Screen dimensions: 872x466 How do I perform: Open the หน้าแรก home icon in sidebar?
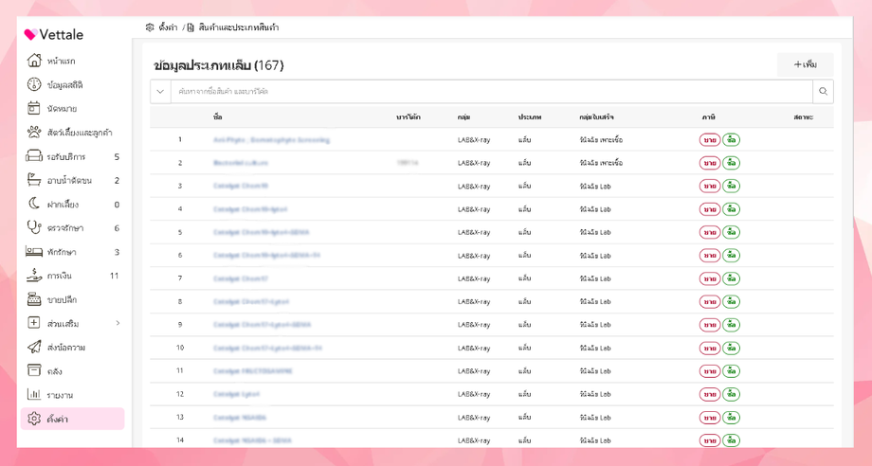[x=34, y=61]
